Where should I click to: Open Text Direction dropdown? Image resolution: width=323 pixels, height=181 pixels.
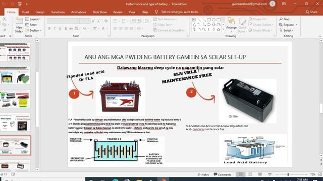[165, 19]
